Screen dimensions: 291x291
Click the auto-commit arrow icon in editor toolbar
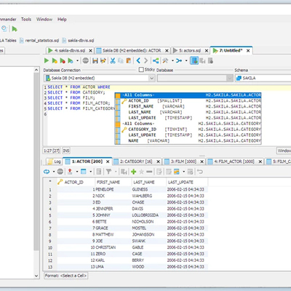point(179,60)
